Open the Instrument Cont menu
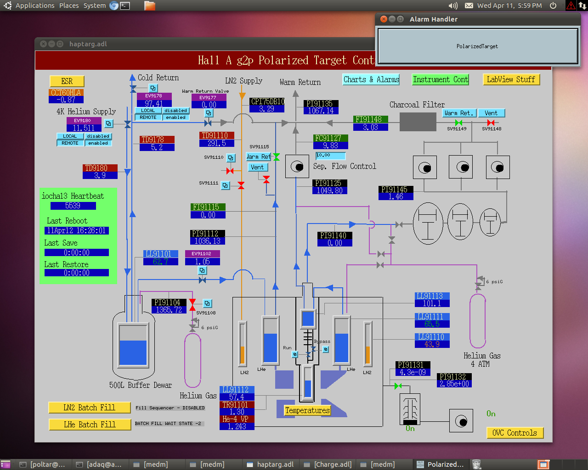Image resolution: width=588 pixels, height=470 pixels. click(440, 79)
